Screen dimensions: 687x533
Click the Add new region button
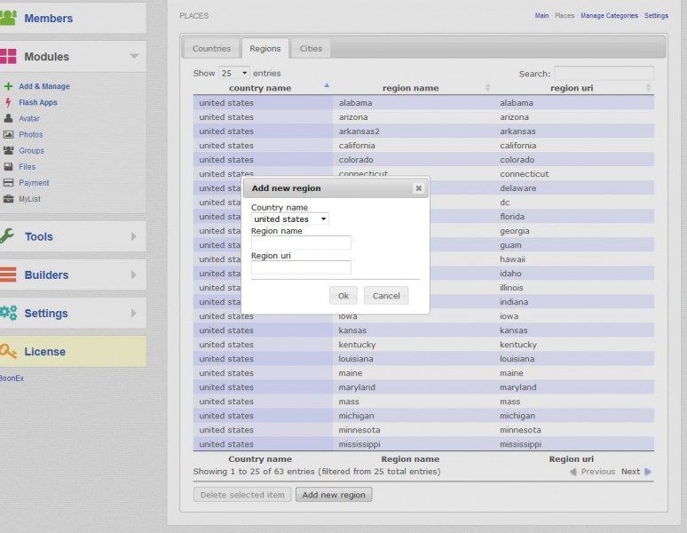pyautogui.click(x=334, y=495)
